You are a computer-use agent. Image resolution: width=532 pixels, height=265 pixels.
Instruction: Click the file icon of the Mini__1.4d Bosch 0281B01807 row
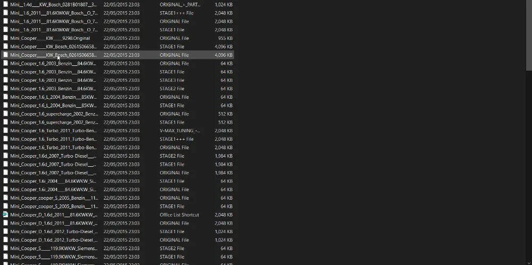pos(5,4)
